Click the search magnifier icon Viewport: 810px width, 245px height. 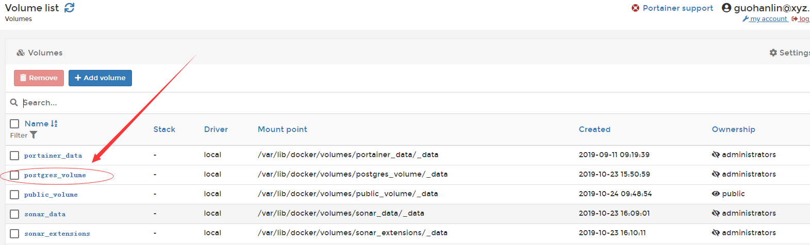[x=14, y=103]
